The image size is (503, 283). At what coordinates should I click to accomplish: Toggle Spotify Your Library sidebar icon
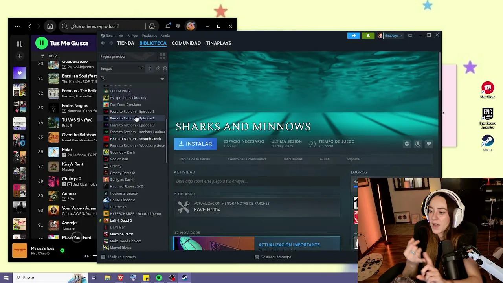[x=20, y=44]
